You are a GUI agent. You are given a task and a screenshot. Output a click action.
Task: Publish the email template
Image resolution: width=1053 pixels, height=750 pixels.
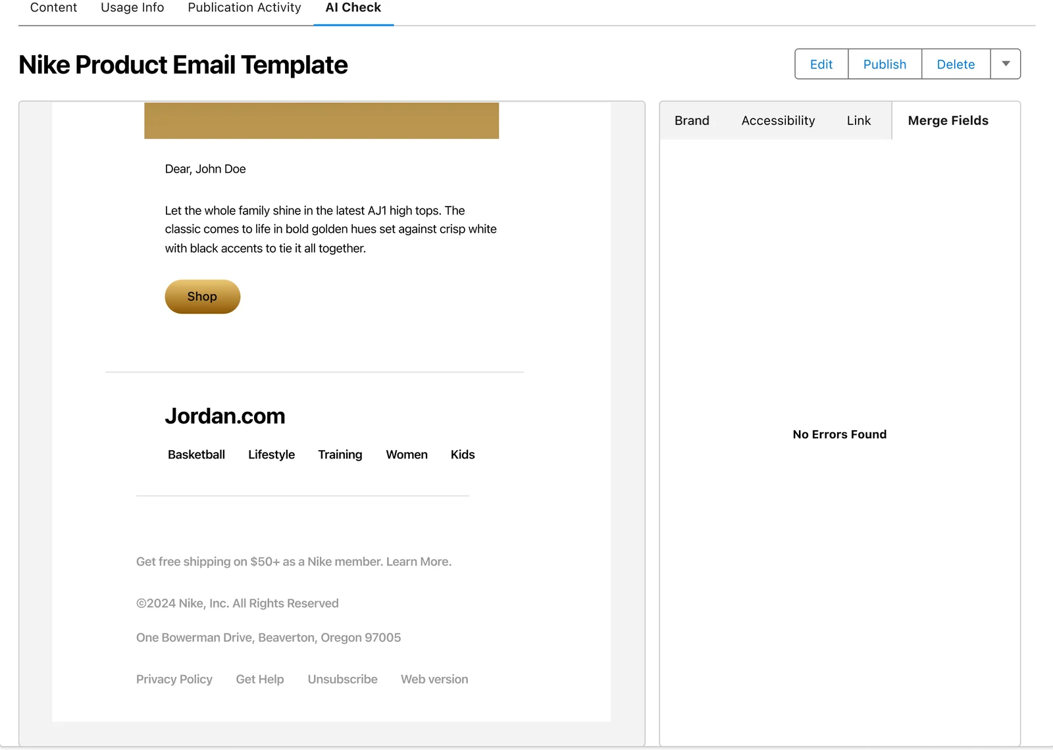coord(885,64)
